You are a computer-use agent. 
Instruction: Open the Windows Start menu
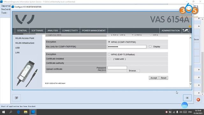tap(4, 112)
